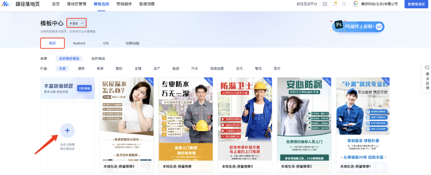Image resolution: width=431 pixels, height=175 pixels.
Task: Open the 意见反馈 feedback icon
Action: tap(427, 68)
